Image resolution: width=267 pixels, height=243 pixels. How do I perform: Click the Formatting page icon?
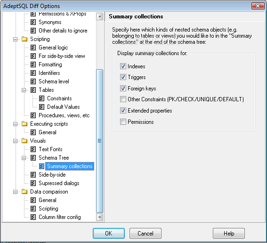tap(33, 65)
